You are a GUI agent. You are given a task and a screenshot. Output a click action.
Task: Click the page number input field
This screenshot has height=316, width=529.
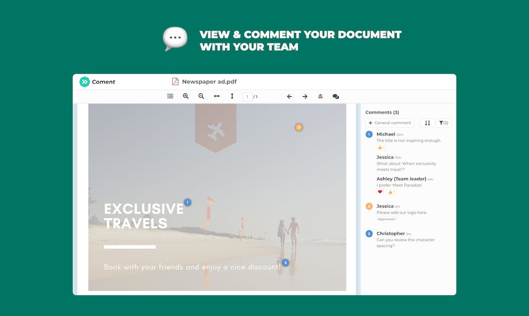pyautogui.click(x=247, y=97)
